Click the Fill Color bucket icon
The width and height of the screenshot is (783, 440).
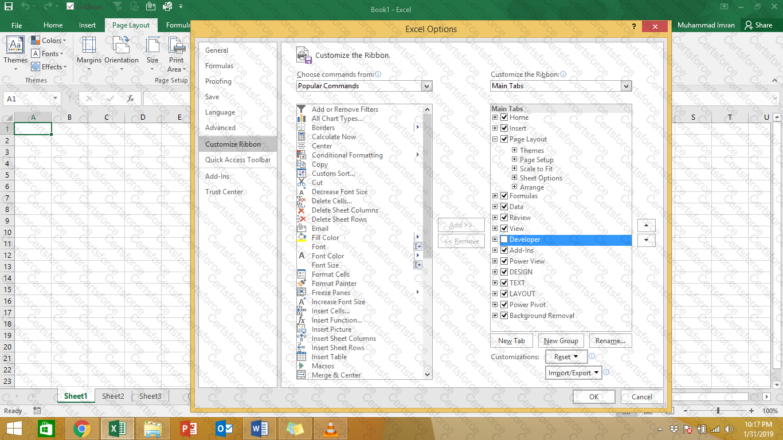pos(302,237)
